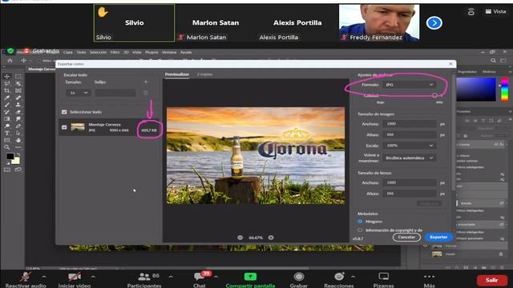Toggle the Montaje Cerveza asset checkbox

[64, 127]
